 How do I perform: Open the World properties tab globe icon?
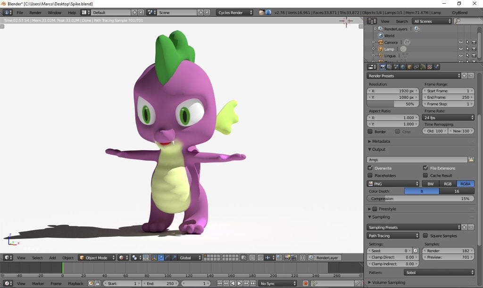pos(403,67)
